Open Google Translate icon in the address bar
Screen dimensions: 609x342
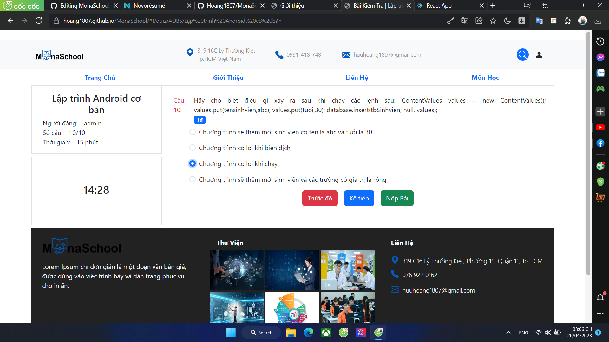[464, 21]
